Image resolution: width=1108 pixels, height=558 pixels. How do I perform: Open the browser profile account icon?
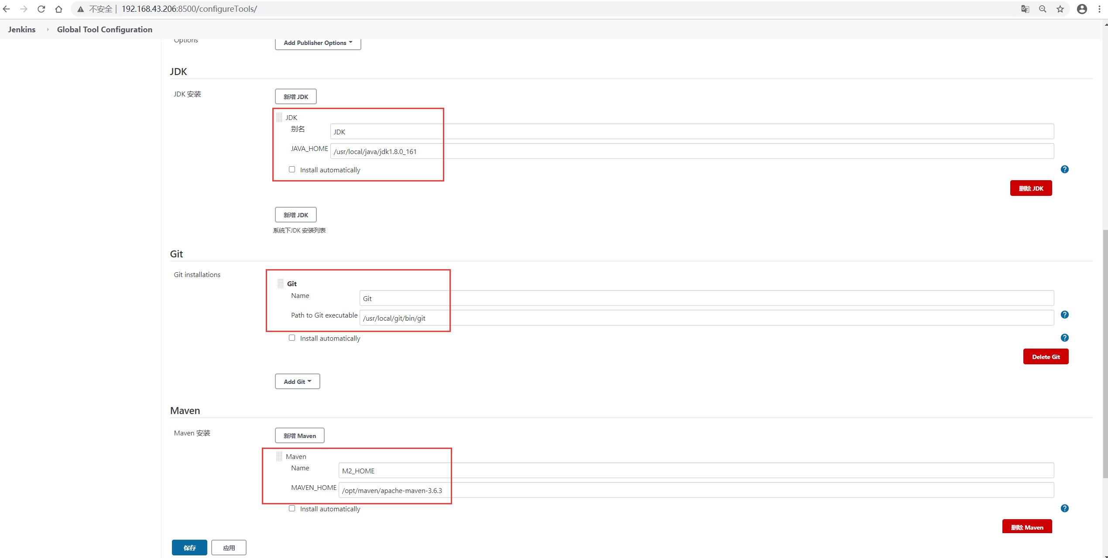coord(1082,9)
